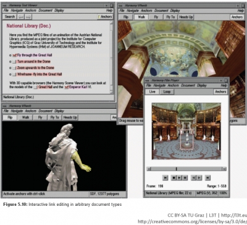Click film position slider track

click(186, 169)
